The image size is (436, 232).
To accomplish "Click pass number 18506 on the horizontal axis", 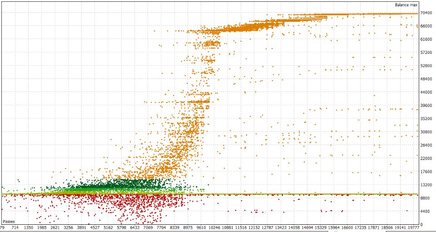I will 387,227.
